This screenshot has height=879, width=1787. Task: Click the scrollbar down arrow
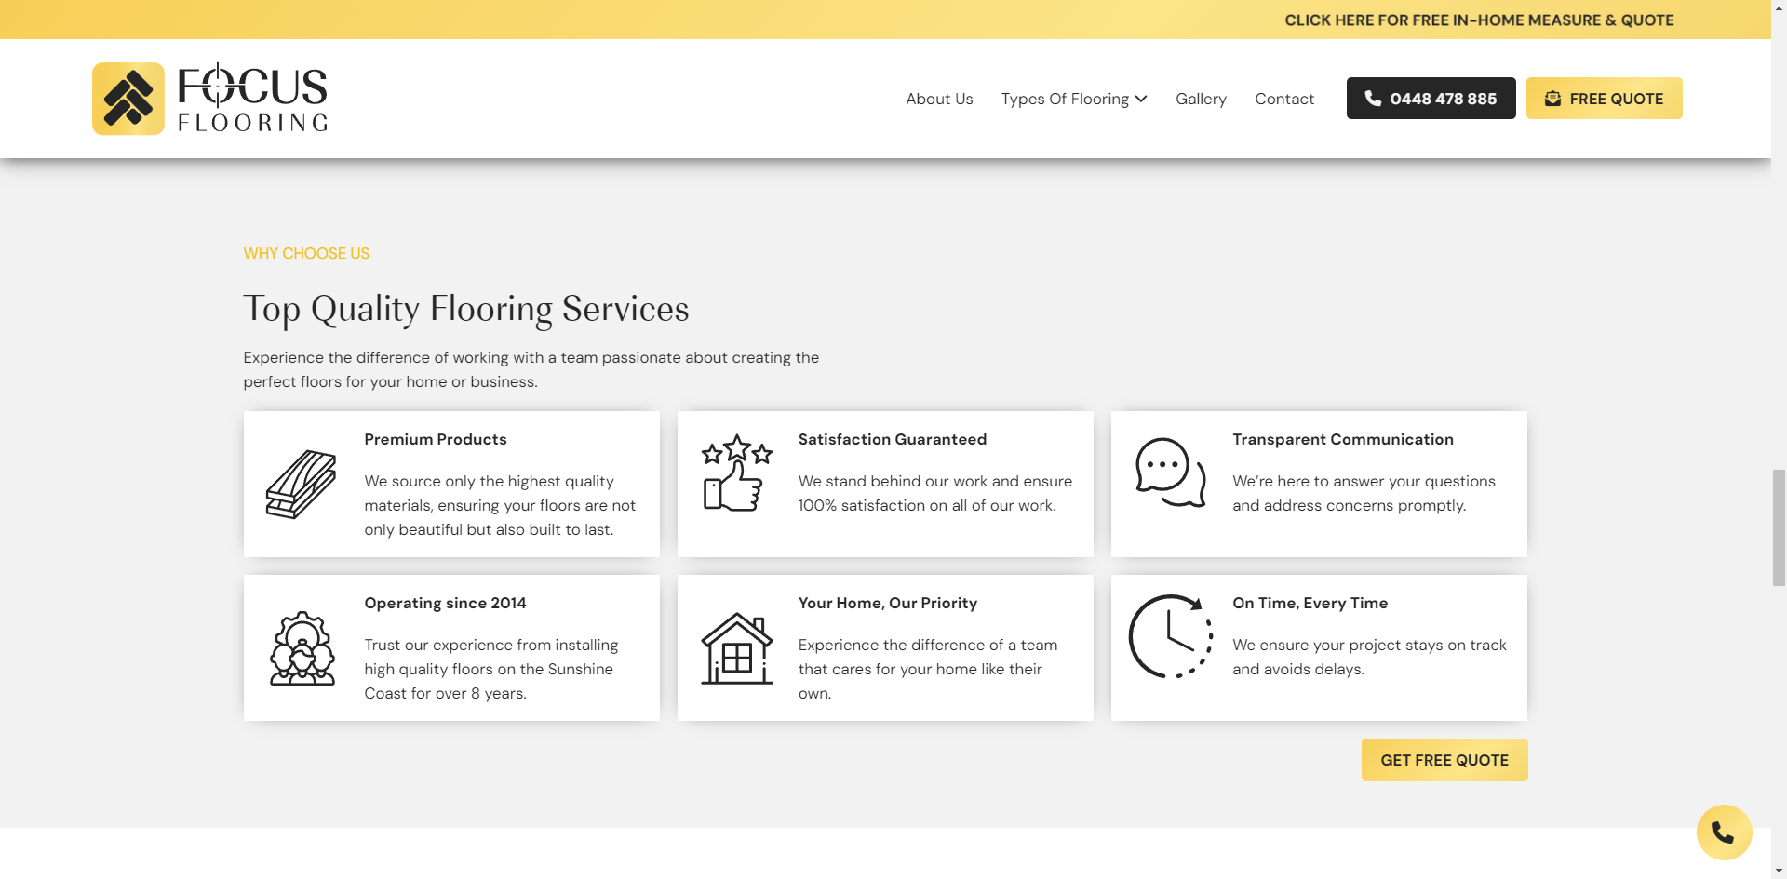pyautogui.click(x=1779, y=871)
